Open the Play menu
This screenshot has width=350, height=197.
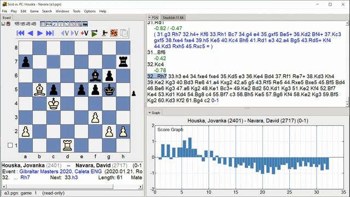(14, 11)
